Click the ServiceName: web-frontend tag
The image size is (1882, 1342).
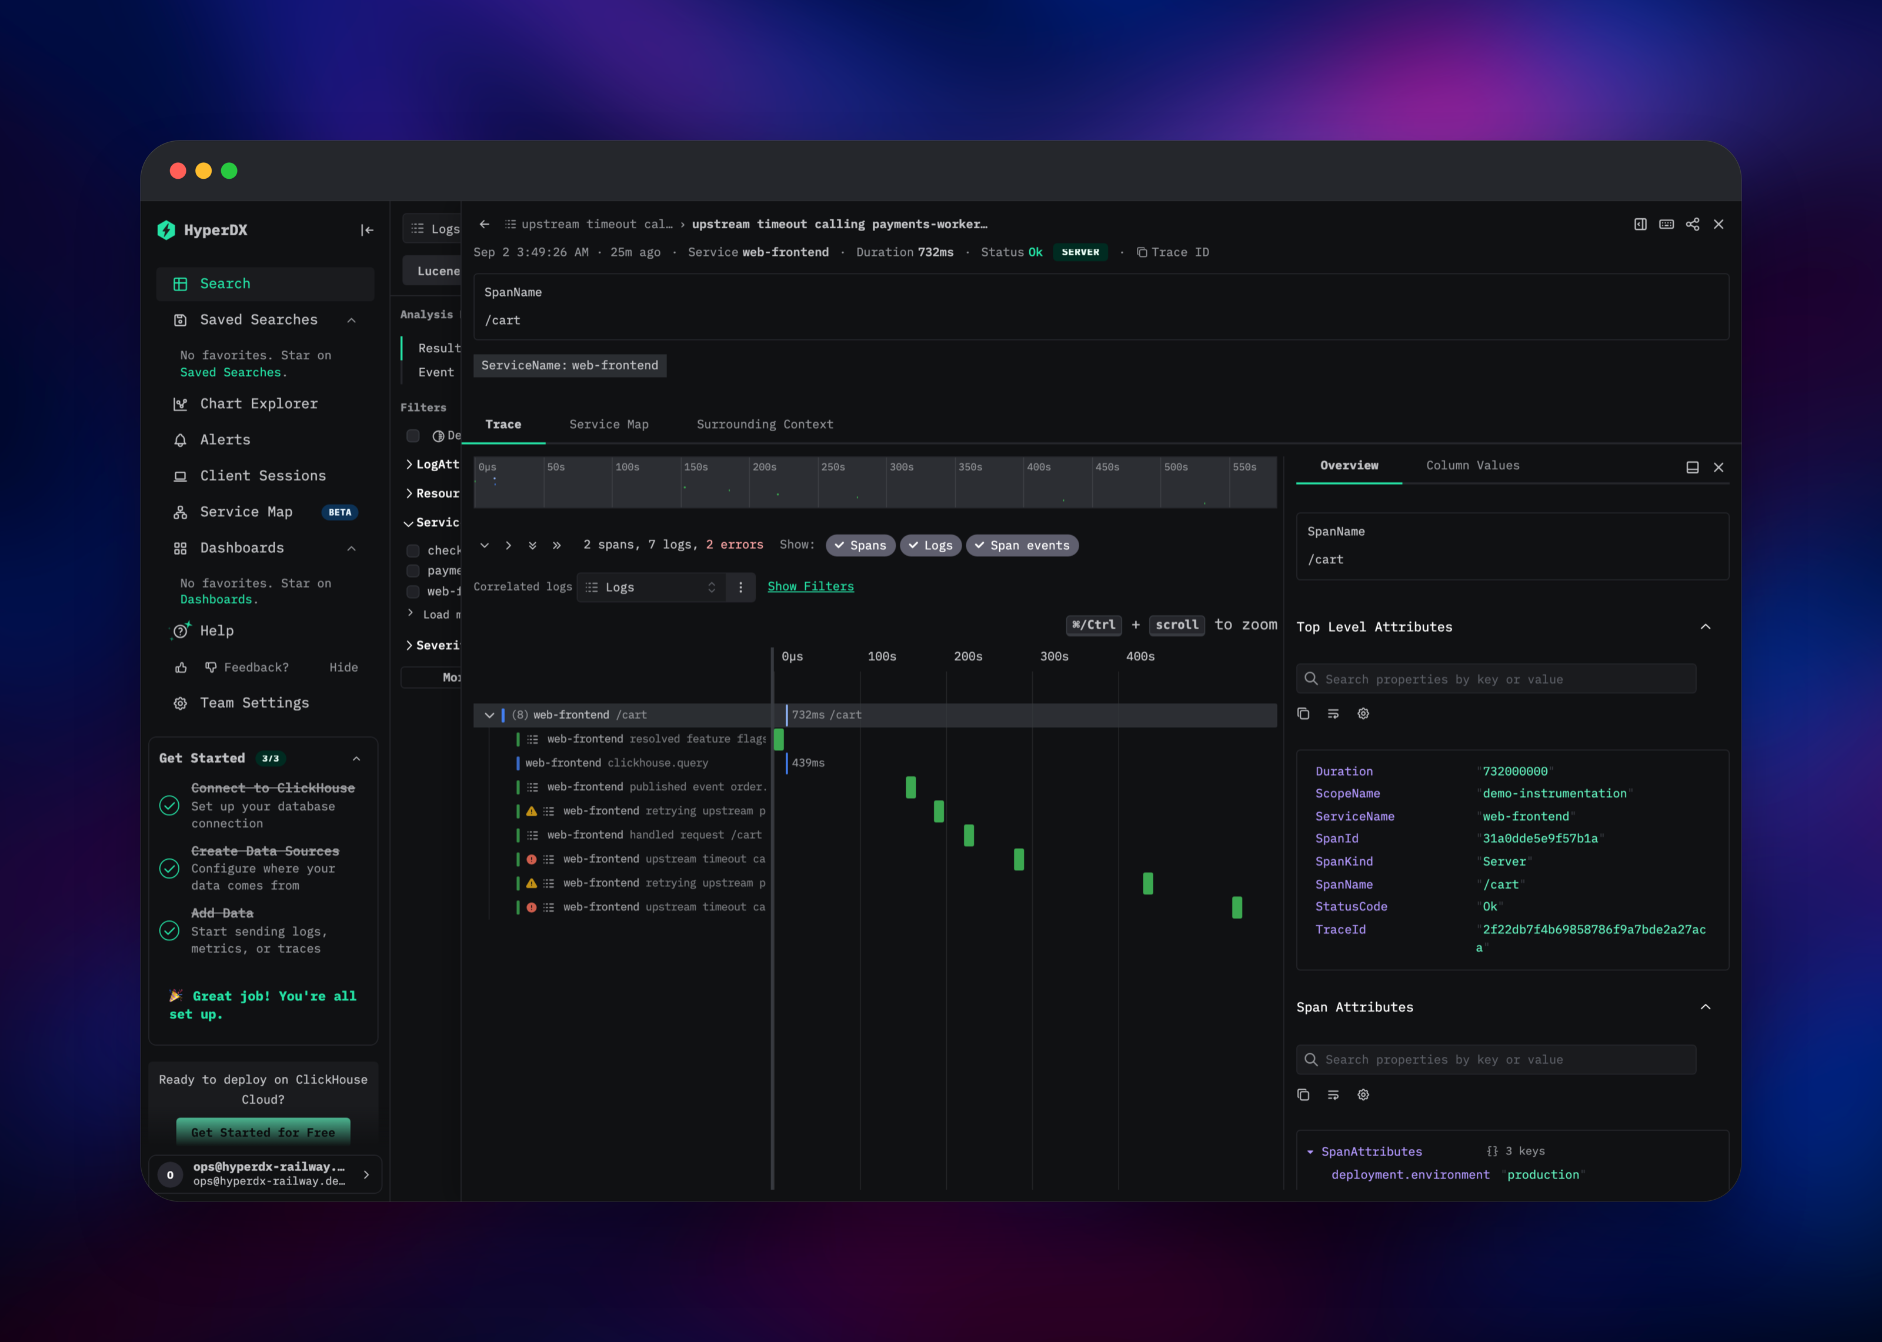[570, 365]
